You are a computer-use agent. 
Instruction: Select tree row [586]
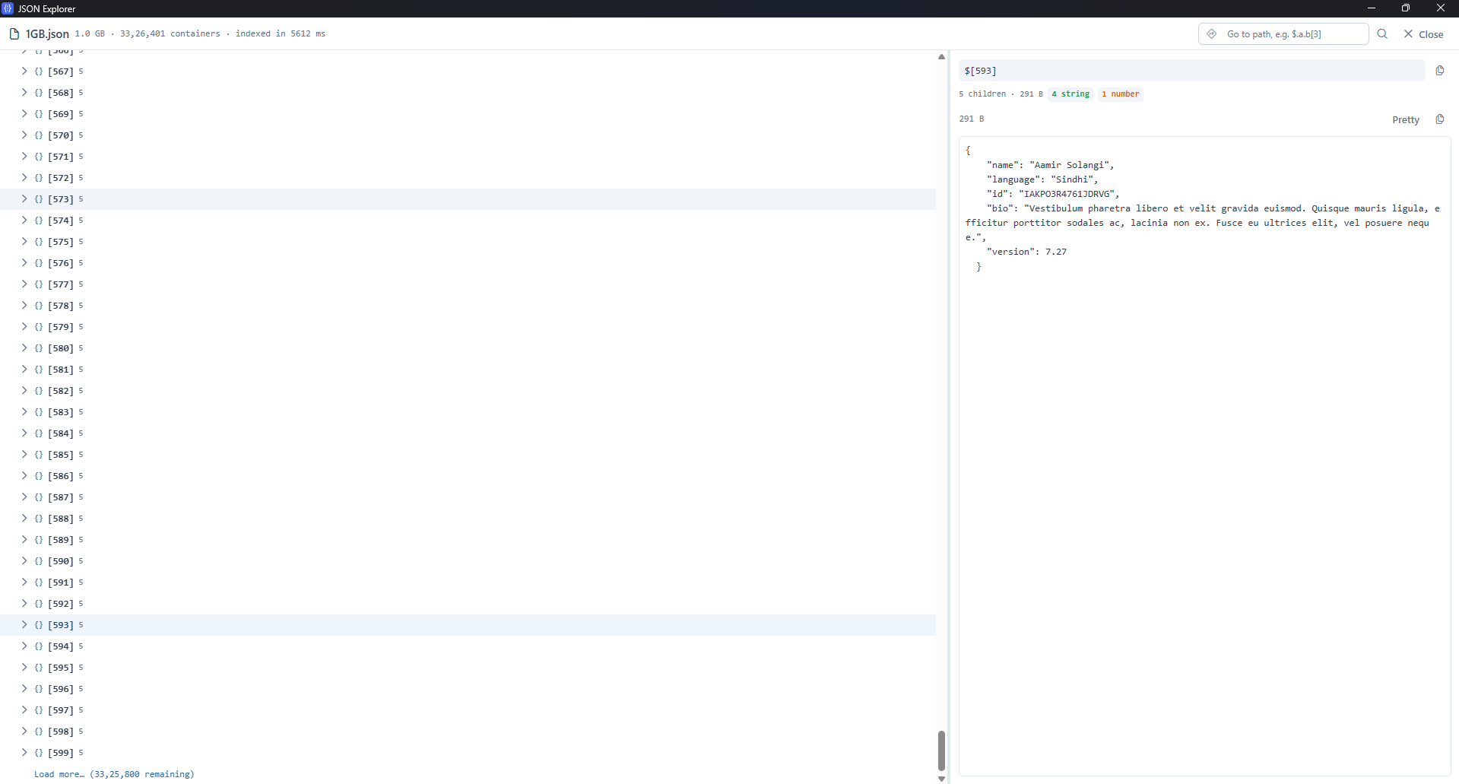pyautogui.click(x=468, y=476)
